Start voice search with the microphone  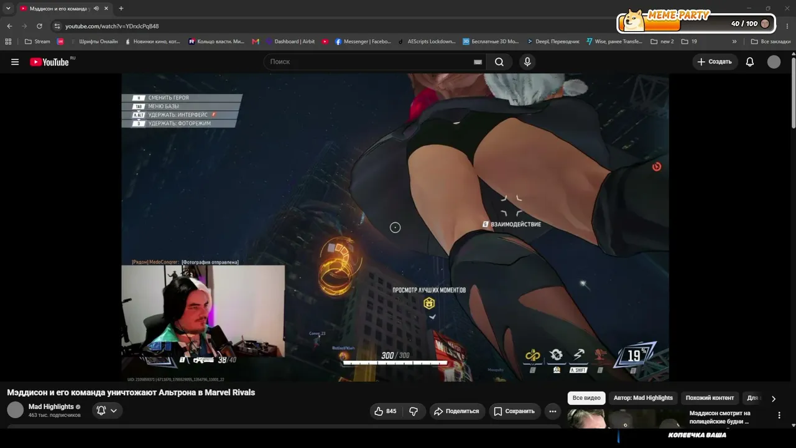click(527, 62)
